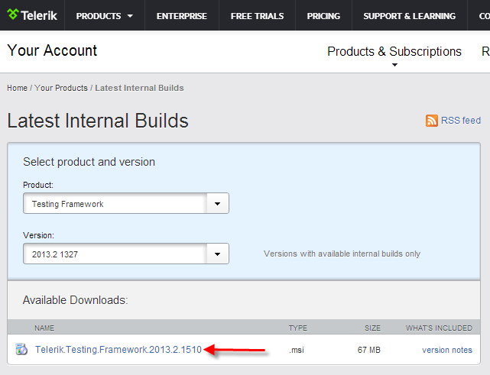
Task: Click the Home breadcrumb link
Action: 17,88
